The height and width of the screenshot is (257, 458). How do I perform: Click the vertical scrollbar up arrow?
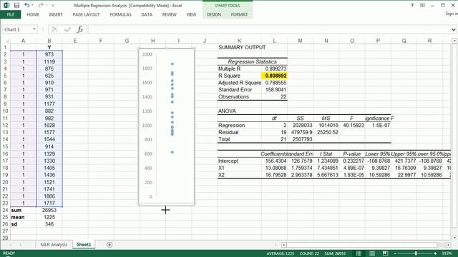tap(455, 41)
